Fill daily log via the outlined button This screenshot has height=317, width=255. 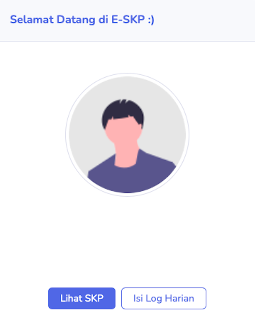164,298
